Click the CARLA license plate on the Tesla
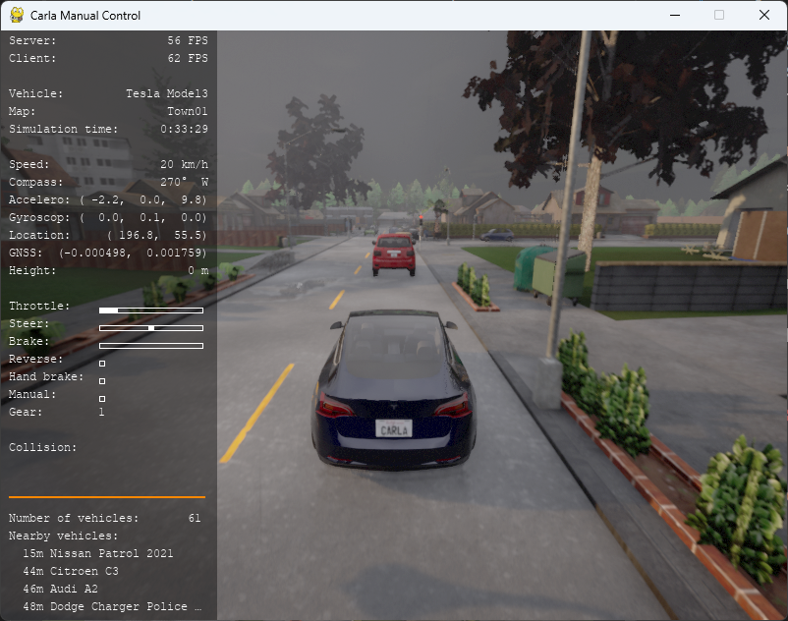Screen dimensions: 788x621 click(393, 428)
